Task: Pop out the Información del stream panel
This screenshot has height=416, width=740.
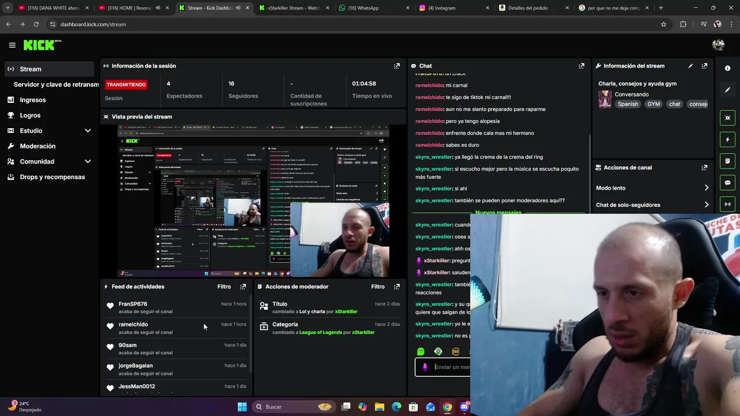Action: point(704,66)
